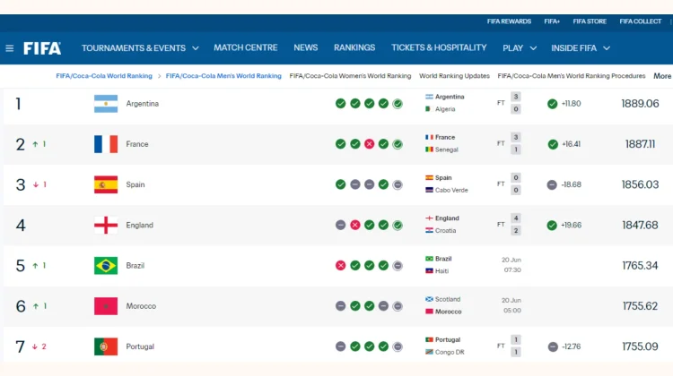673x376 pixels.
Task: Open FIFA+ in top bar
Action: 552,21
